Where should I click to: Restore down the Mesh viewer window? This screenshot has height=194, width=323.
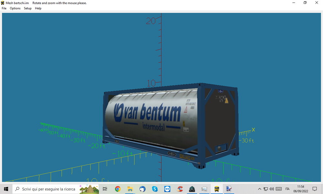[x=305, y=3]
